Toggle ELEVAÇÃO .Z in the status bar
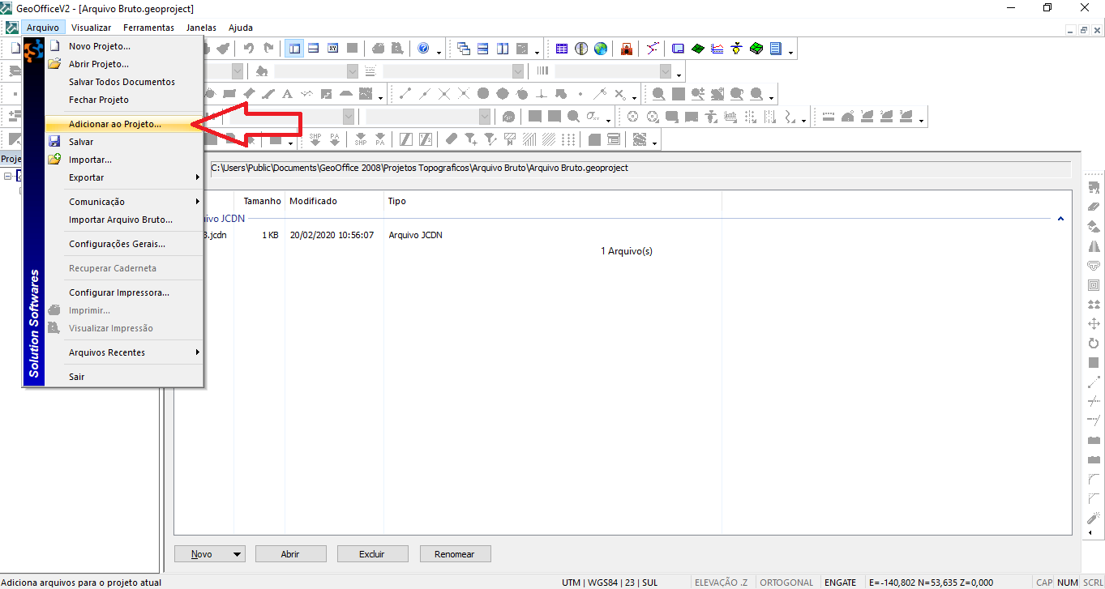This screenshot has height=589, width=1105. pos(721,583)
